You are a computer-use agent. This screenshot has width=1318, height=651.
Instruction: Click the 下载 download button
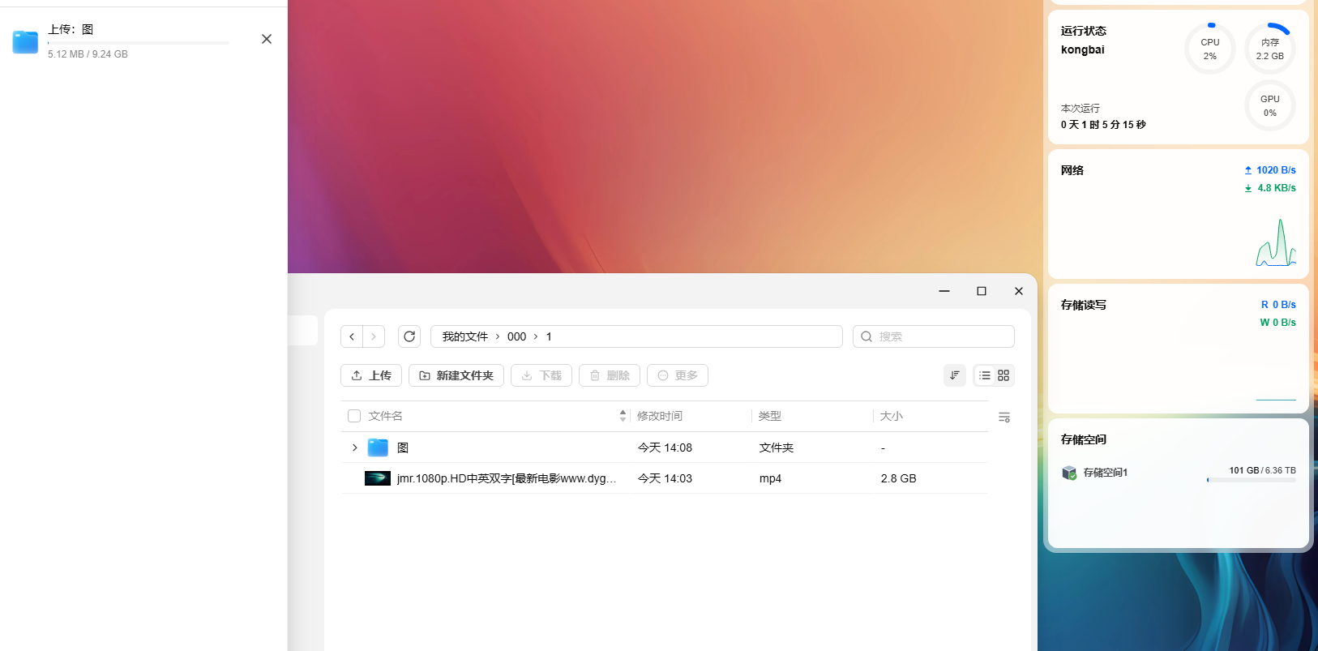click(541, 375)
